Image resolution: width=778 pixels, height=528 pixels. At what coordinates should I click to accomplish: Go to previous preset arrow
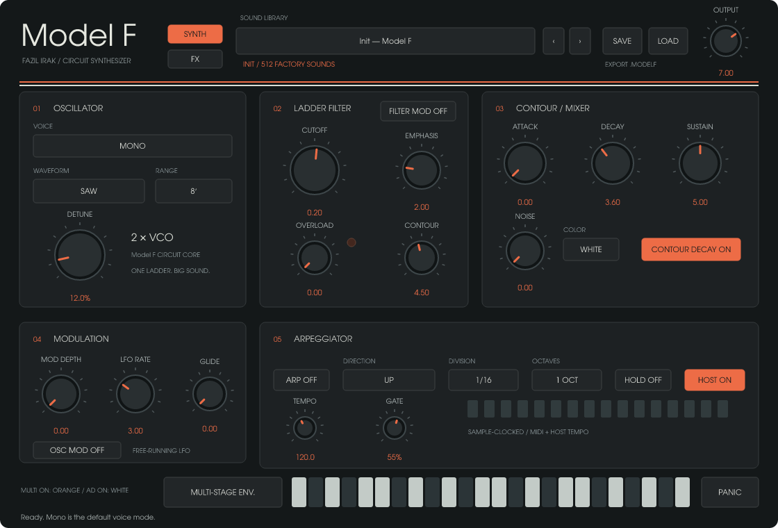pyautogui.click(x=554, y=41)
